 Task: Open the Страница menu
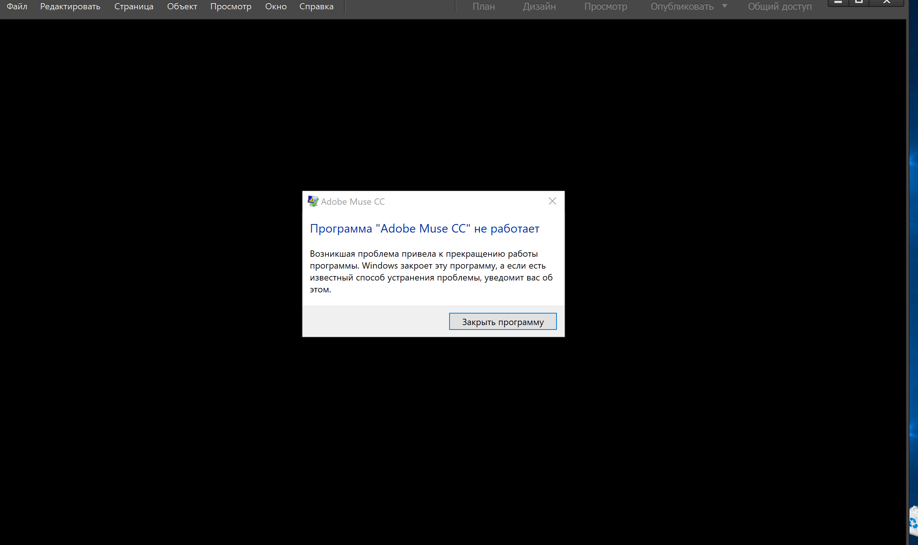tap(134, 6)
